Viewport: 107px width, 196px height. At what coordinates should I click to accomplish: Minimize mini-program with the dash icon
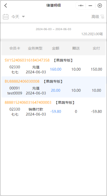(90, 6)
